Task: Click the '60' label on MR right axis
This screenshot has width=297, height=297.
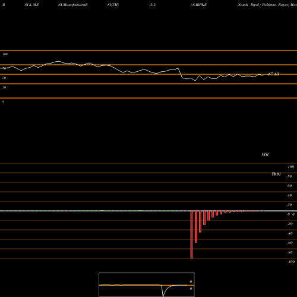Action: pos(289,186)
